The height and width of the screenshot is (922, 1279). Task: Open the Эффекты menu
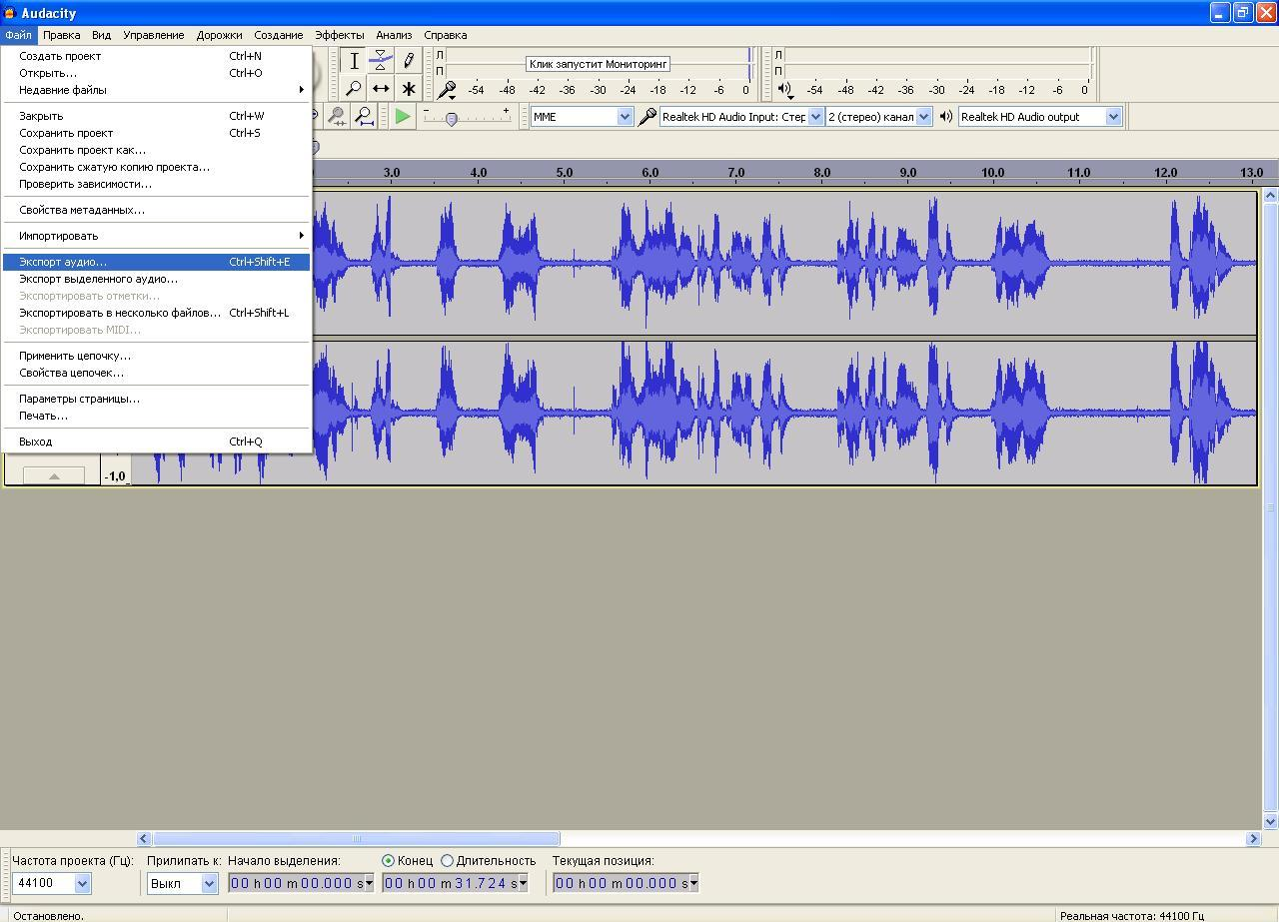(x=340, y=35)
